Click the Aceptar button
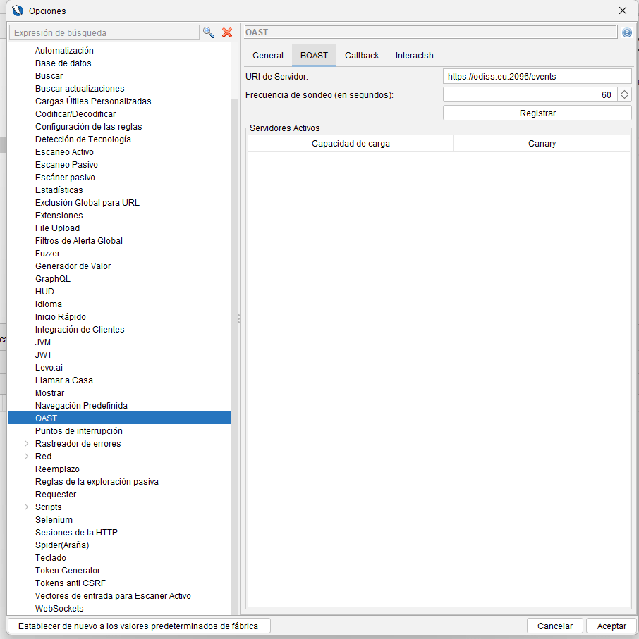This screenshot has width=639, height=639. coord(611,626)
